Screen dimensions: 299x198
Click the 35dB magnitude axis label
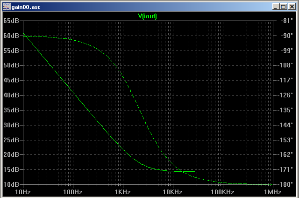(11, 110)
